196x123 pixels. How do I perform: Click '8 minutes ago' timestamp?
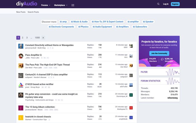122,45
